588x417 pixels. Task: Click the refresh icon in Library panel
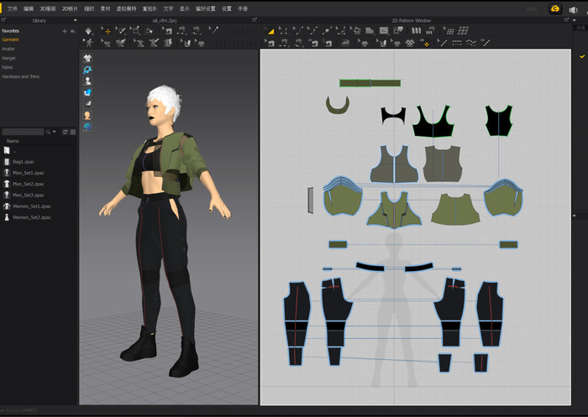pyautogui.click(x=65, y=132)
